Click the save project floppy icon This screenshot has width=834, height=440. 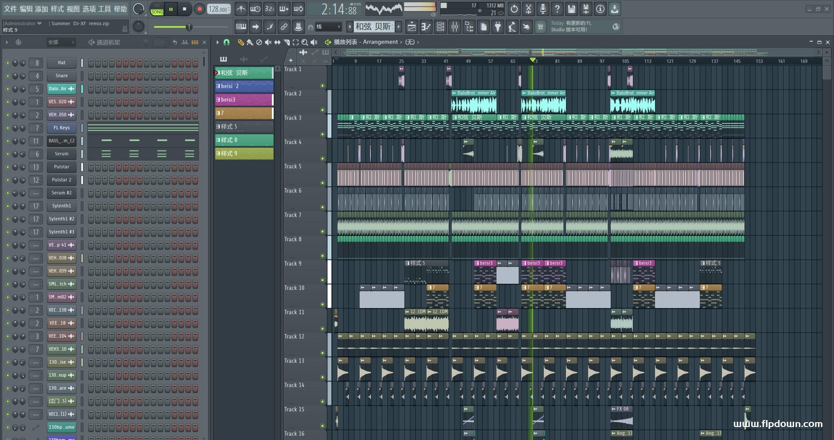coord(572,9)
